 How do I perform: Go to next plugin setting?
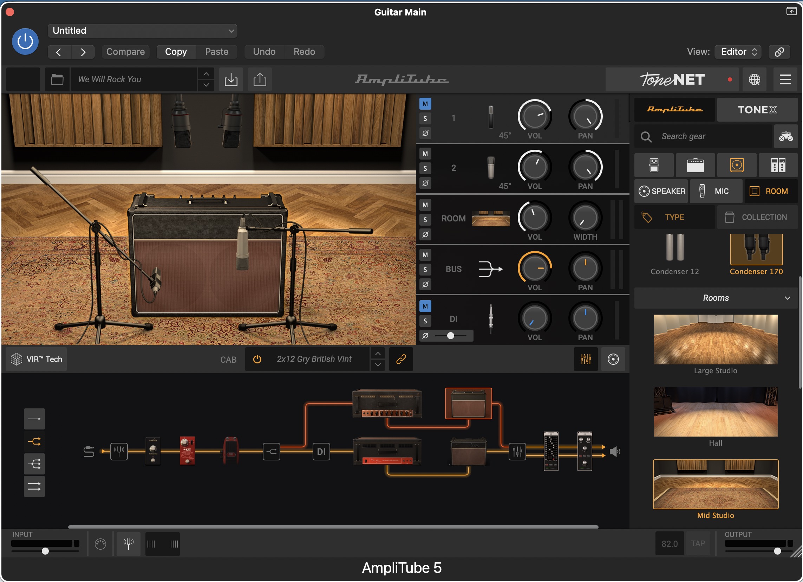83,52
